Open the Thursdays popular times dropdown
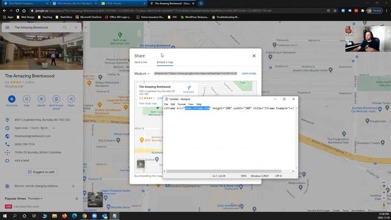This screenshot has height=220, width=391. (x=35, y=199)
